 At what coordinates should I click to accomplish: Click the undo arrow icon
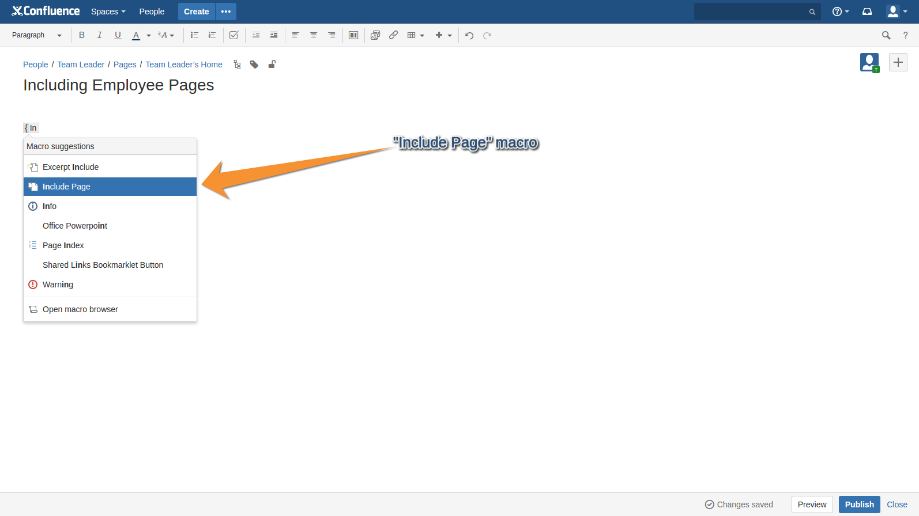tap(469, 36)
